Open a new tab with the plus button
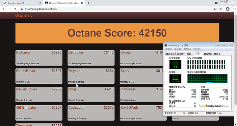This screenshot has height=126, width=237. [x=89, y=3]
